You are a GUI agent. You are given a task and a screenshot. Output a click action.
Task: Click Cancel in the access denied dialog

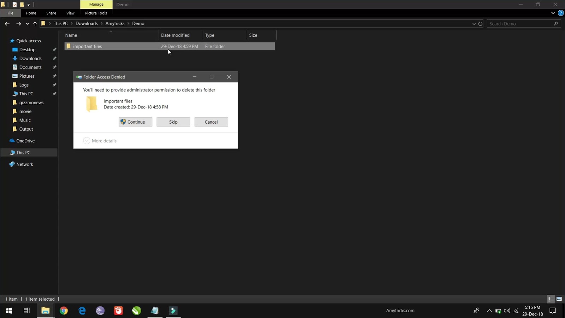(211, 122)
